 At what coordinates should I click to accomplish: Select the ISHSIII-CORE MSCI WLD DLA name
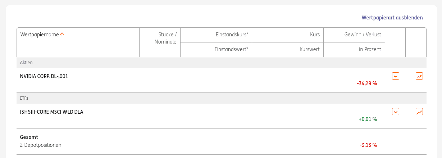51,112
